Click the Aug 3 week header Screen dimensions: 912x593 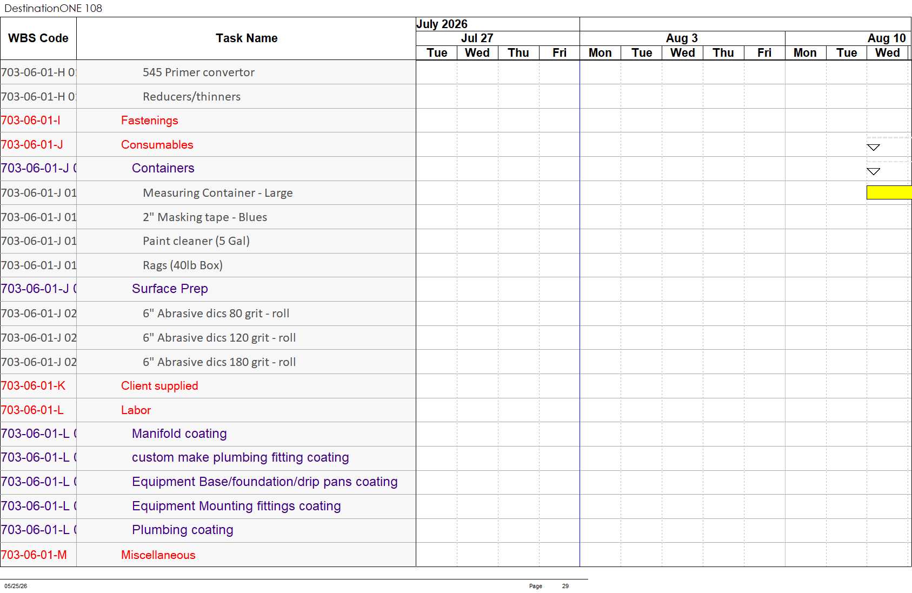682,38
